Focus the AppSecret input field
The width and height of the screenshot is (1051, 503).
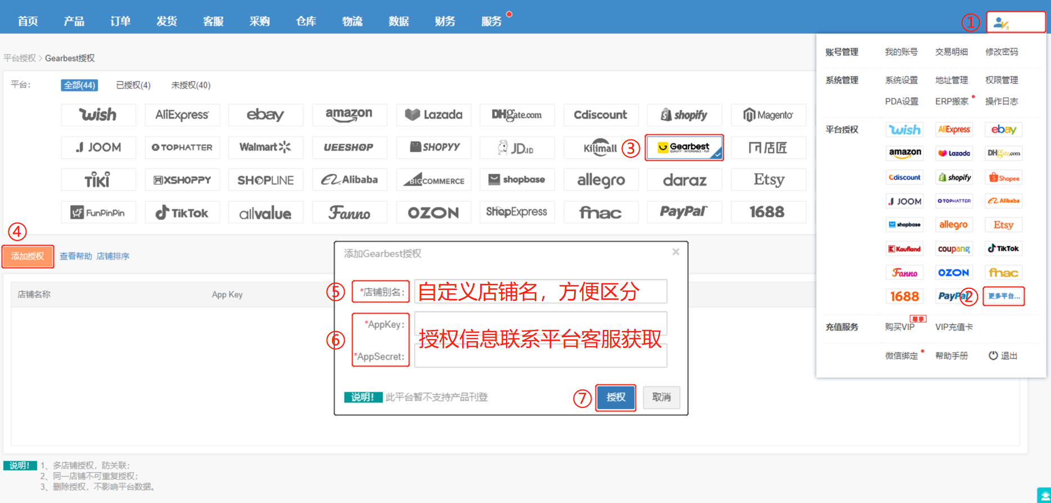(541, 356)
